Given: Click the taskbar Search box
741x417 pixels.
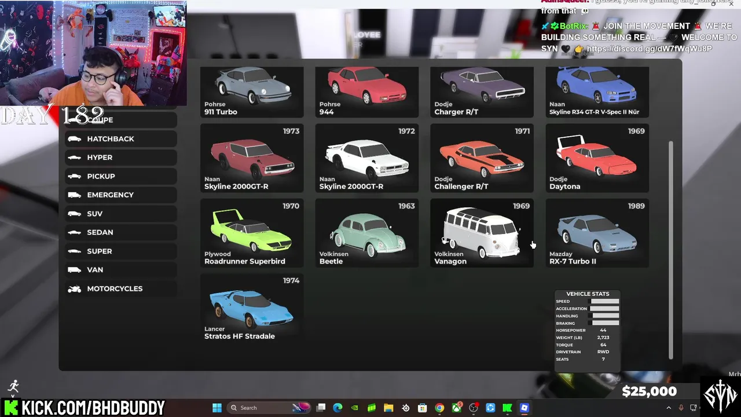Looking at the screenshot, I should click(x=270, y=408).
